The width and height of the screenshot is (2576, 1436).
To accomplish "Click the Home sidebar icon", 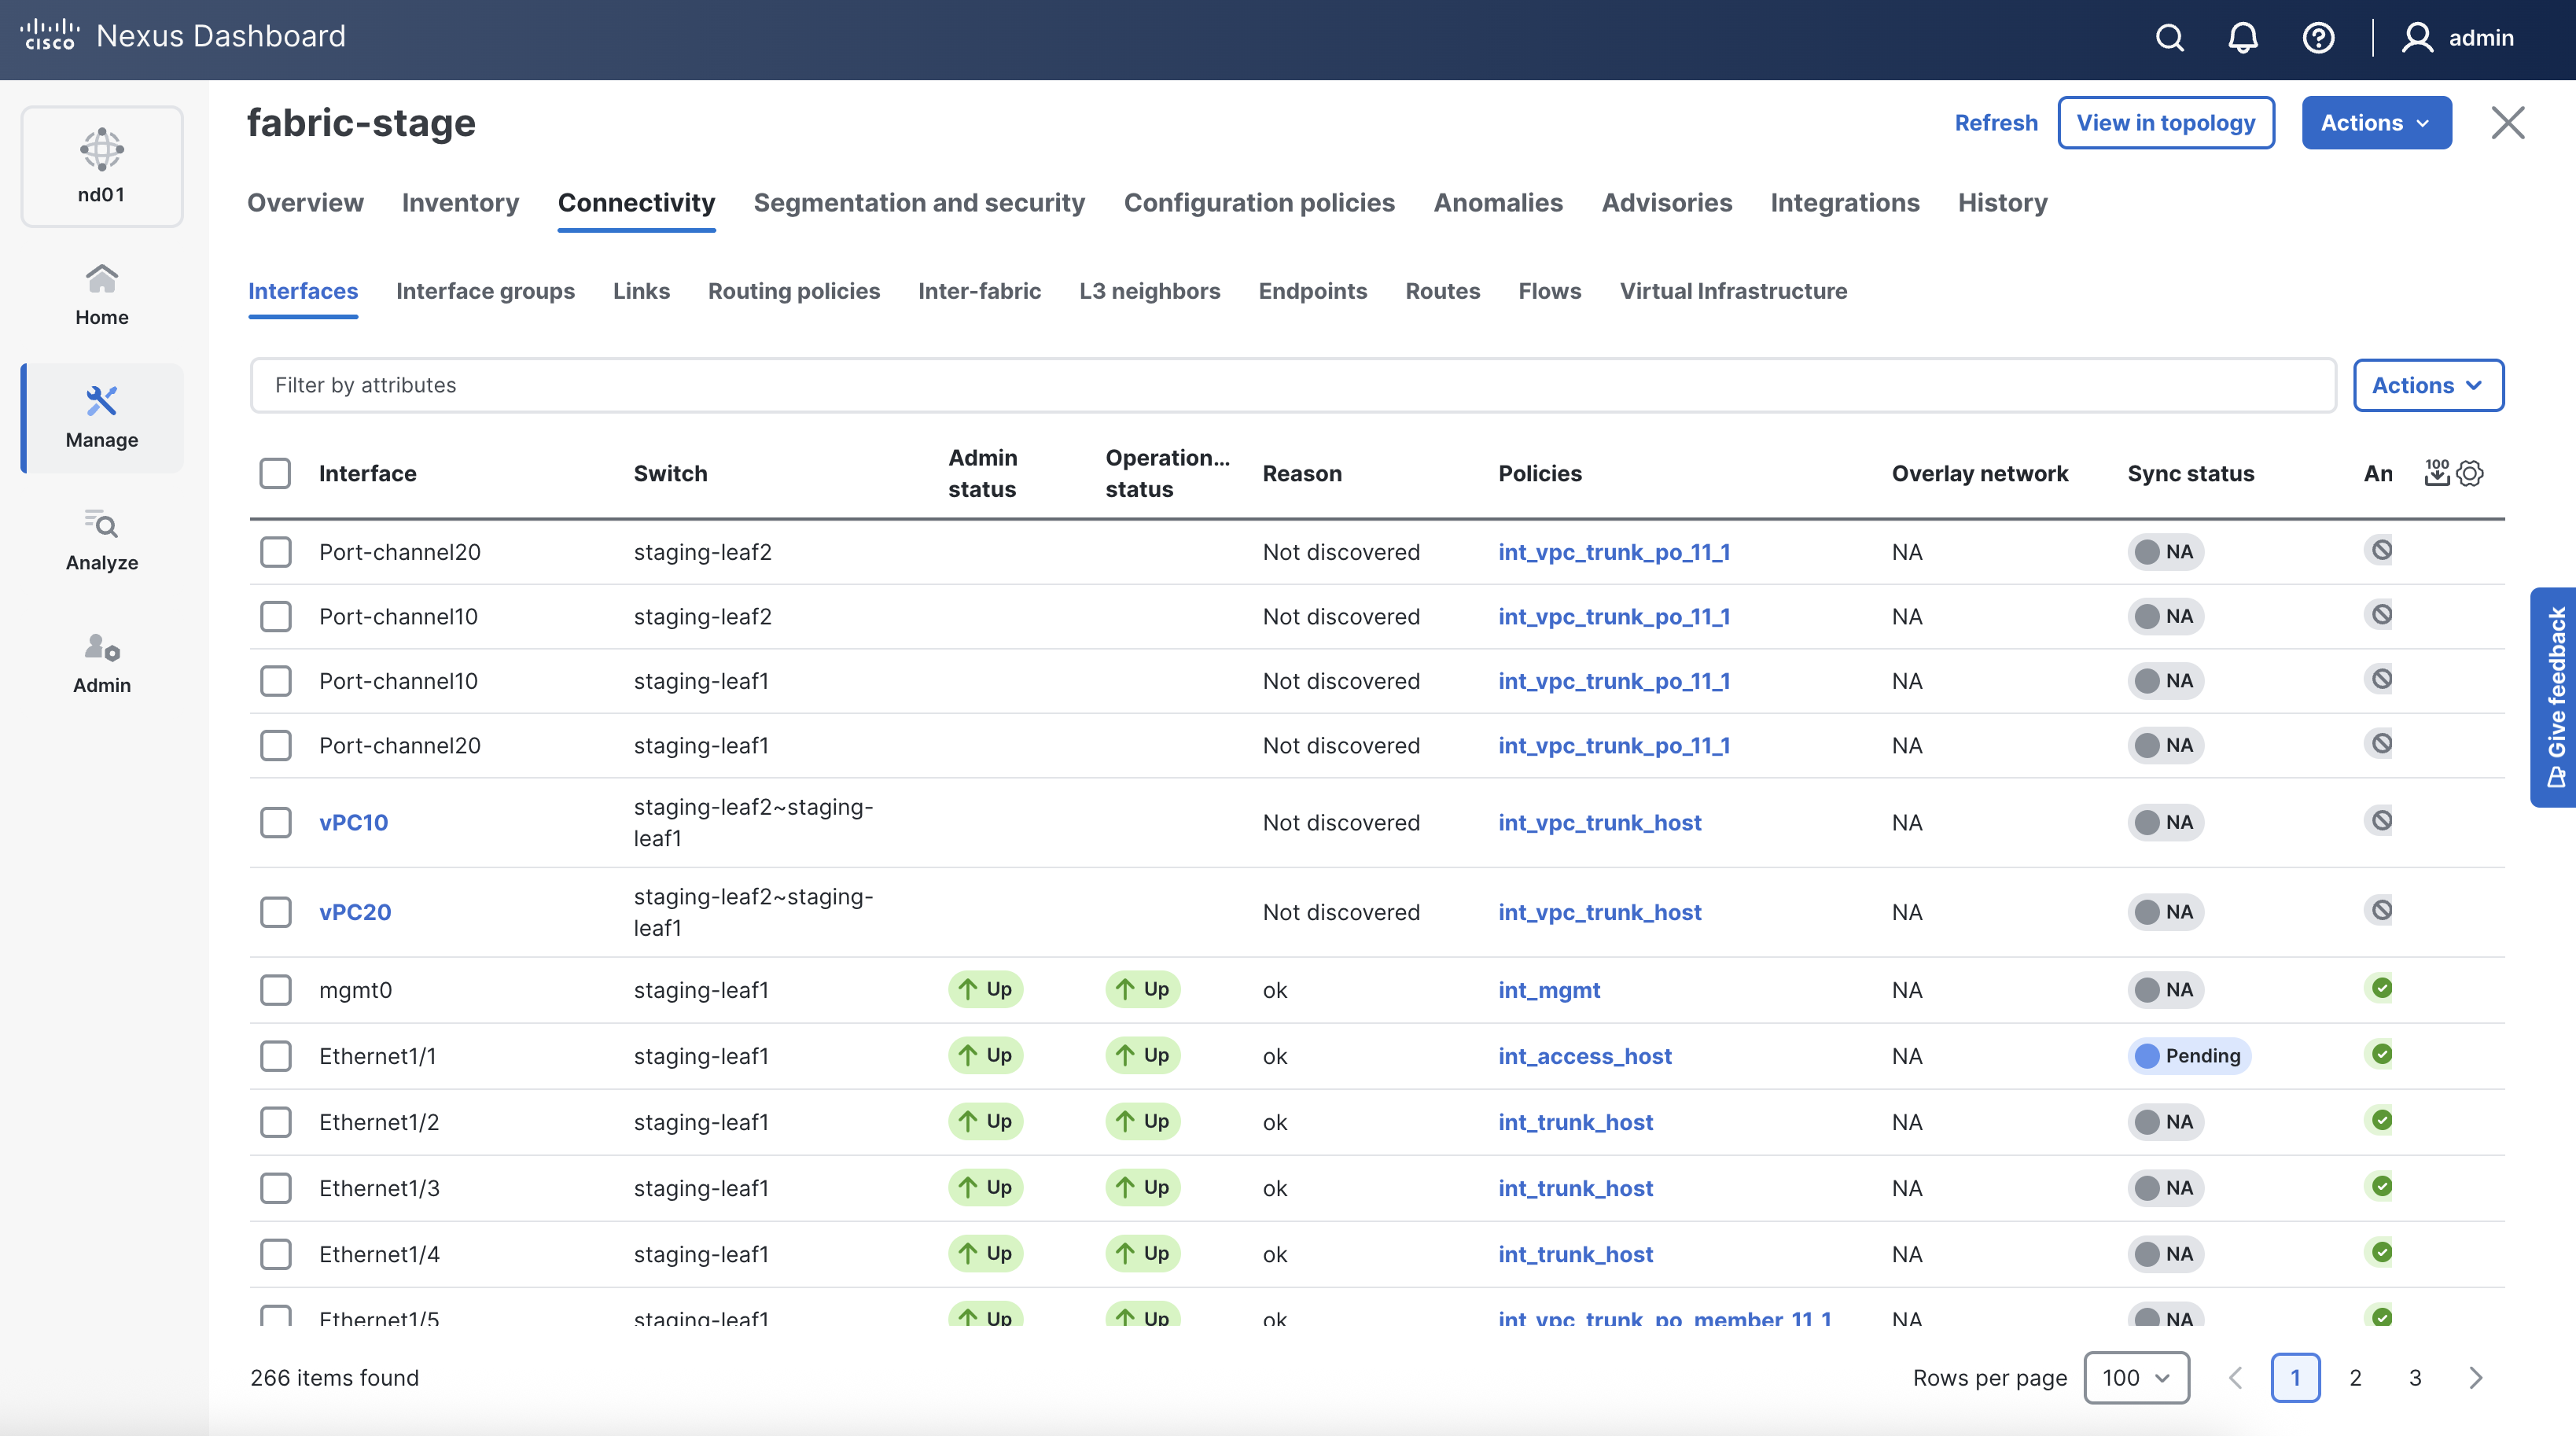I will [102, 295].
